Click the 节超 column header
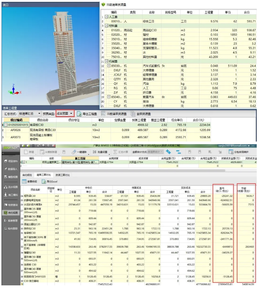Screen dimensions: 259x288 [x=244, y=190]
